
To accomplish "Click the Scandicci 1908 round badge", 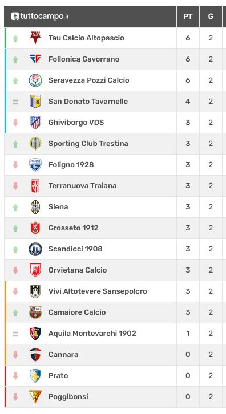I will (x=35, y=249).
